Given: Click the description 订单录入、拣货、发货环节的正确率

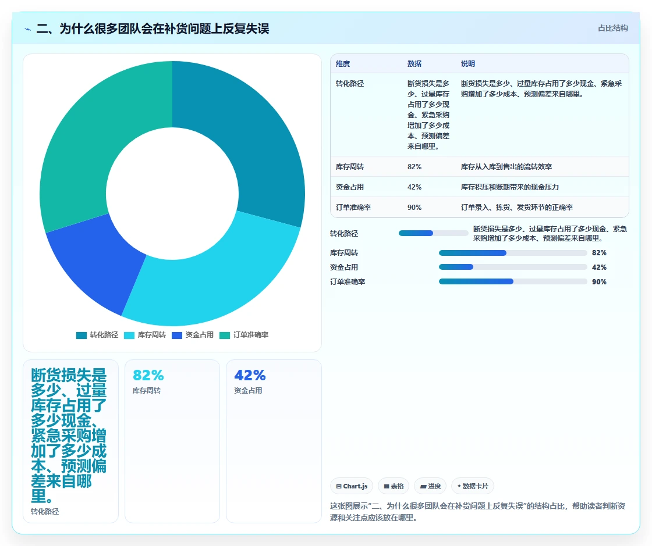Looking at the screenshot, I should click(x=517, y=207).
